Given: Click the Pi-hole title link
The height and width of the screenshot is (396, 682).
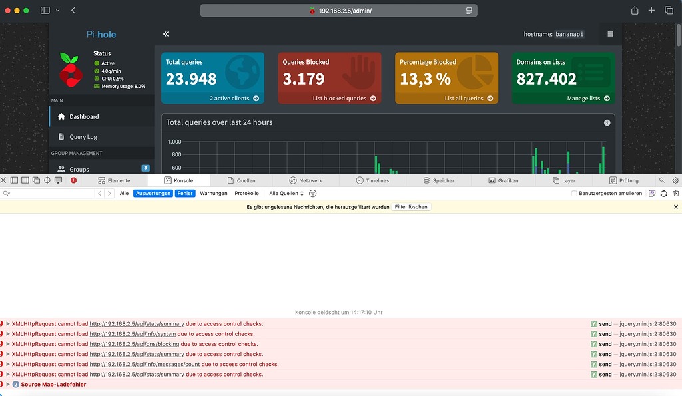Looking at the screenshot, I should [101, 35].
